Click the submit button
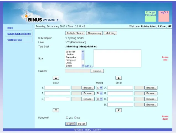This screenshot has width=176, height=133. (71, 124)
